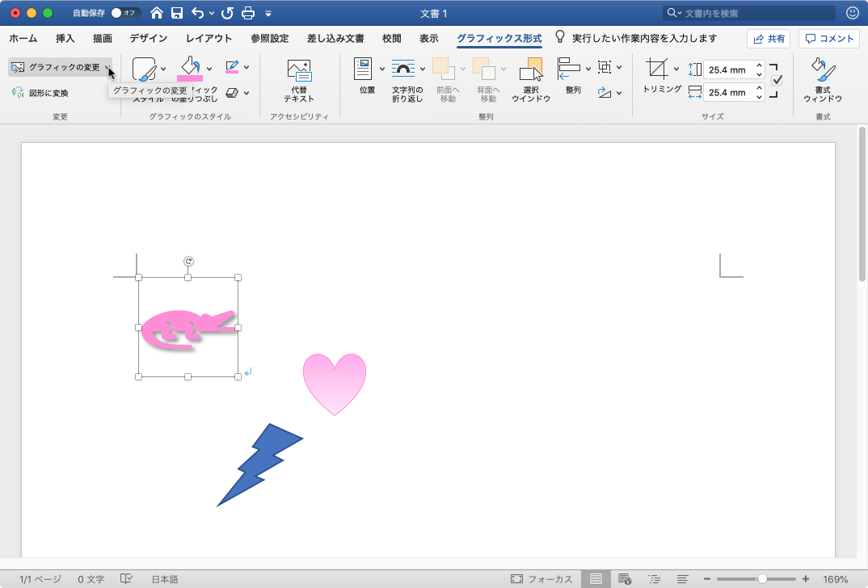Viewport: 868px width, 588px height.
Task: Click the Share (共有) button
Action: pos(769,39)
